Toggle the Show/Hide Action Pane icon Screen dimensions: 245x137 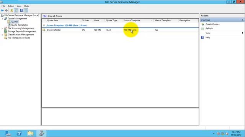pos(26,10)
